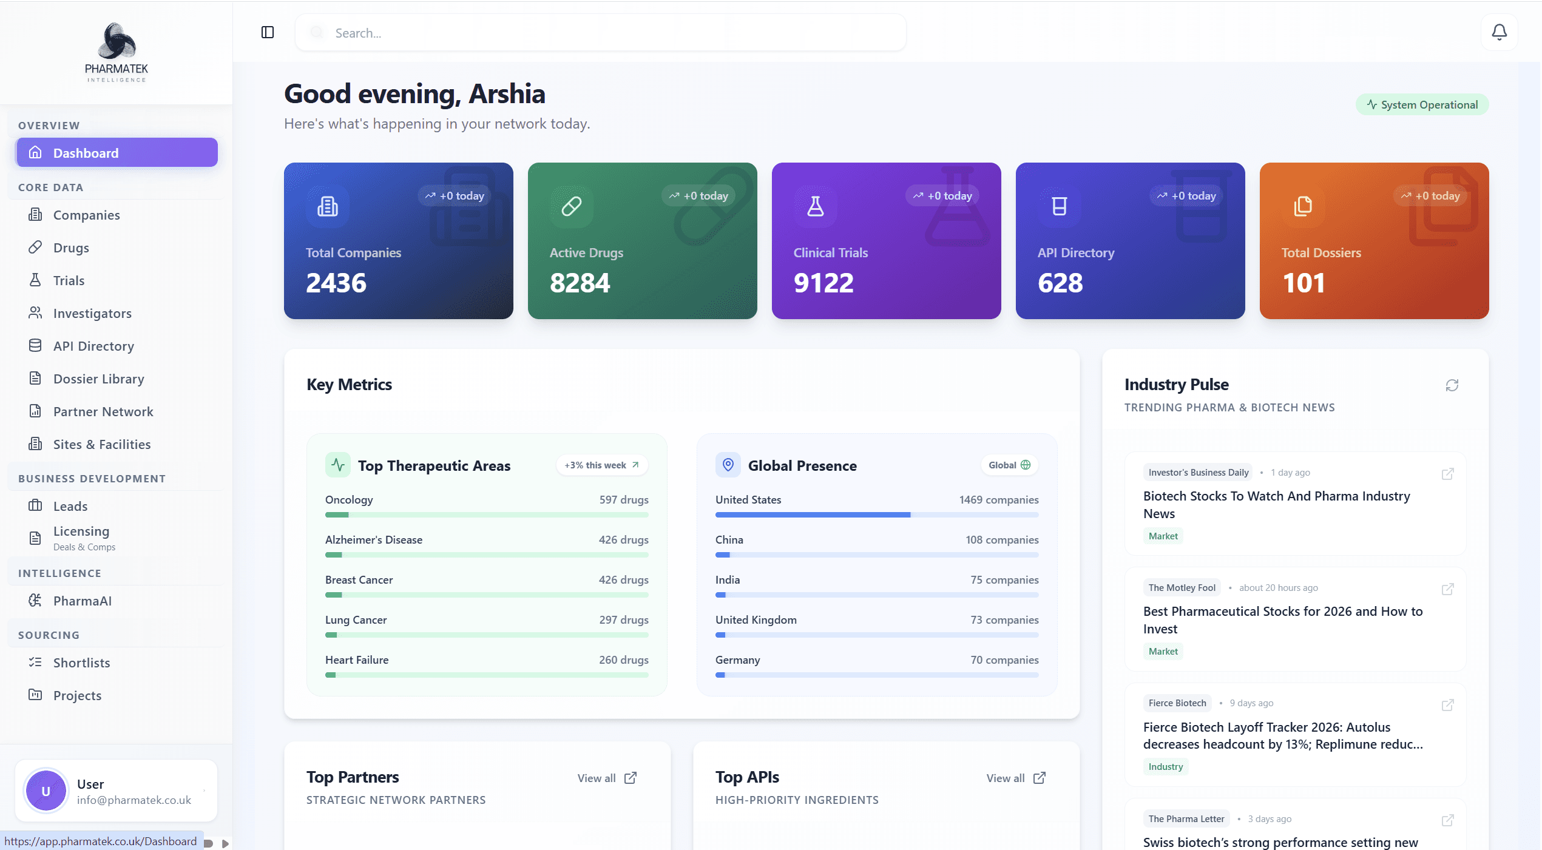Click the Global filter badge
The width and height of the screenshot is (1542, 850).
click(x=1010, y=465)
